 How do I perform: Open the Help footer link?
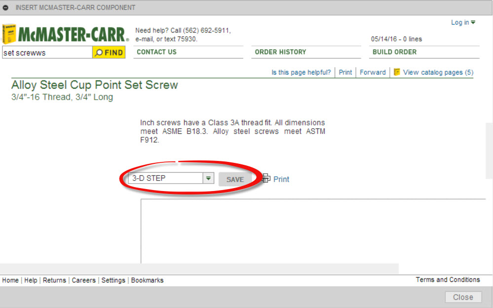(x=31, y=280)
